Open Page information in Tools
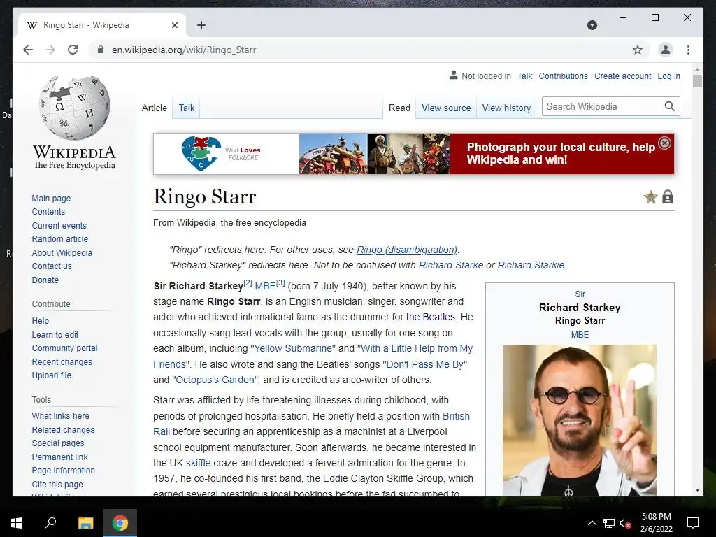The height and width of the screenshot is (537, 716). (63, 471)
